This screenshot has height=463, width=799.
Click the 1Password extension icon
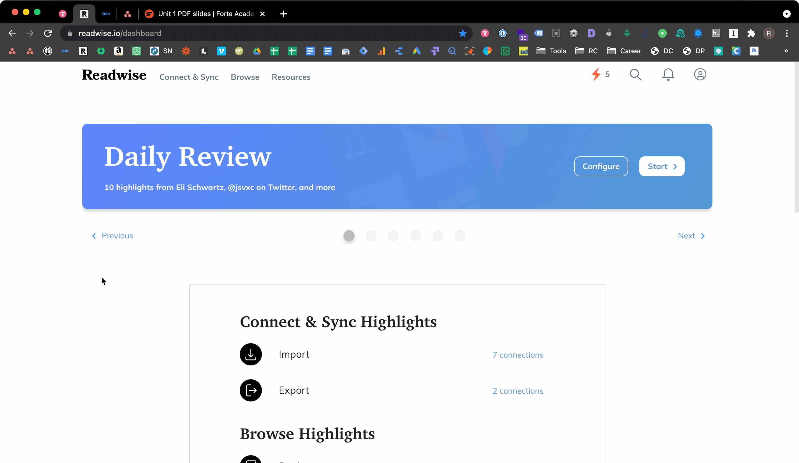pyautogui.click(x=502, y=33)
